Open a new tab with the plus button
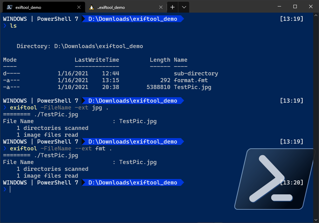This screenshot has height=223, width=319. (172, 7)
